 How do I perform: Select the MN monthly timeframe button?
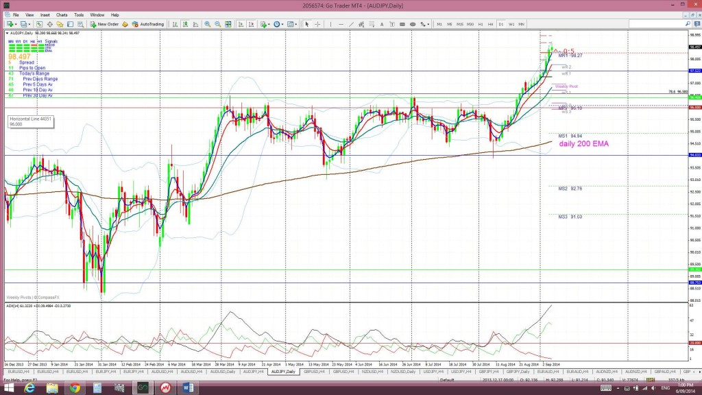[x=522, y=24]
